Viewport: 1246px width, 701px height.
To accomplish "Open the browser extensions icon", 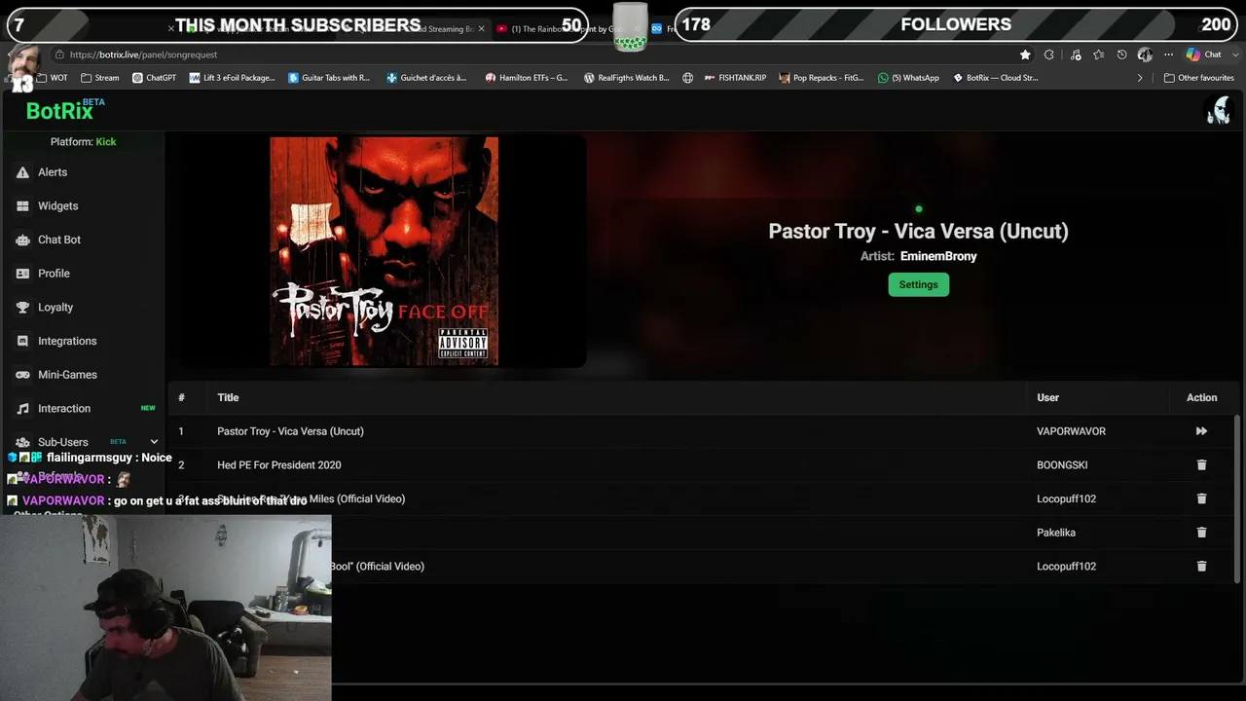I will tap(1048, 55).
